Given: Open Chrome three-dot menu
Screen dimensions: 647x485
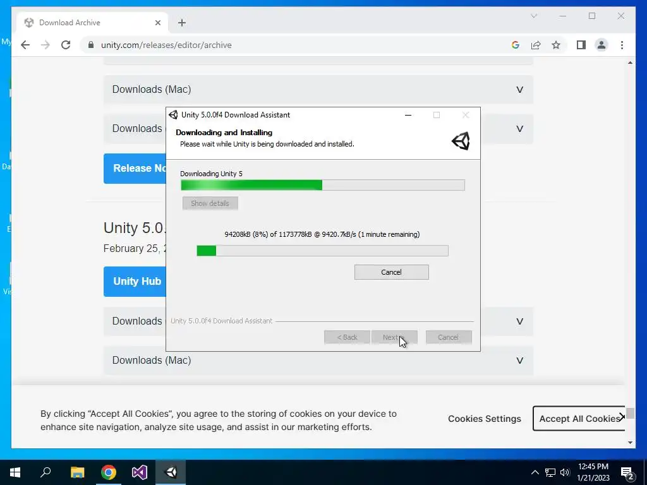Looking at the screenshot, I should [622, 45].
